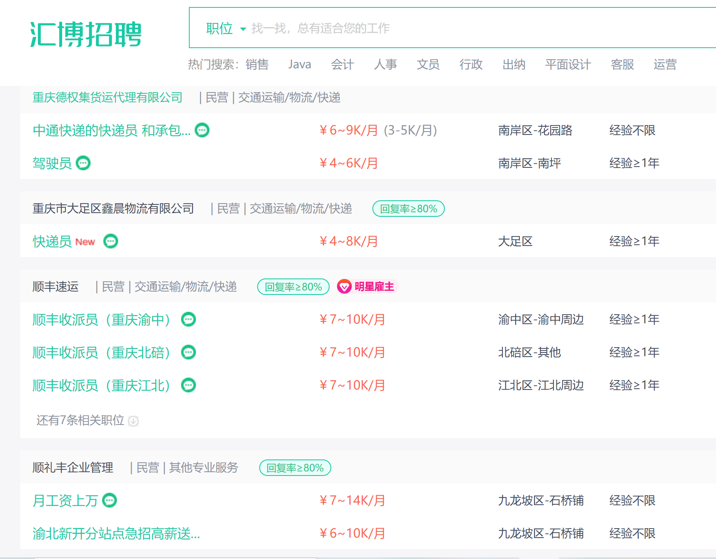Open chat icon for 顺丰收派员（重庆北碚）
716x559 pixels.
tap(188, 353)
